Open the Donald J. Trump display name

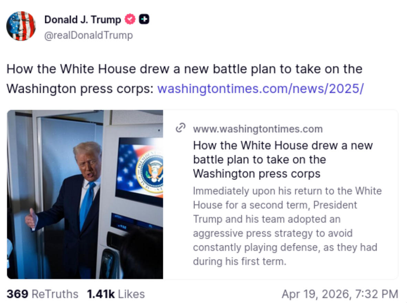[x=83, y=20]
